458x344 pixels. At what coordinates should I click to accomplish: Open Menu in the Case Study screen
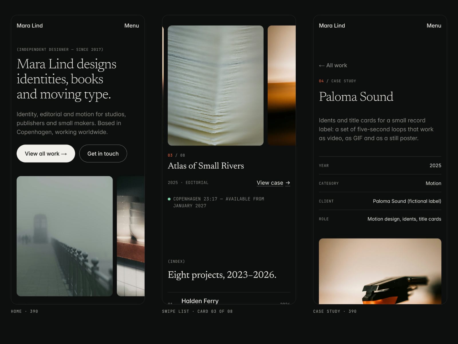(x=434, y=26)
